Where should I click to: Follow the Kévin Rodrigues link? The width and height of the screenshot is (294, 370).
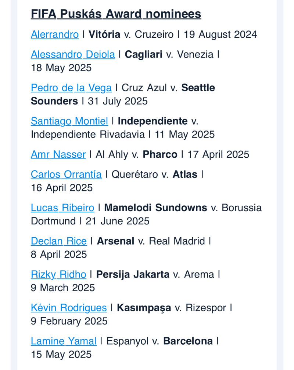pyautogui.click(x=69, y=308)
